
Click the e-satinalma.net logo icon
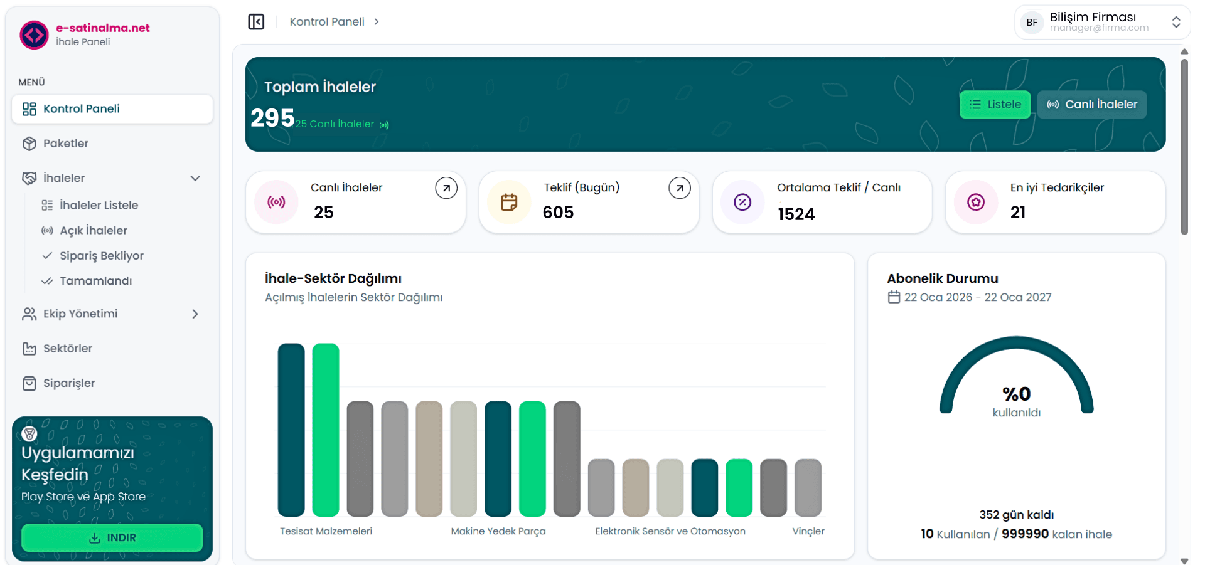point(34,35)
